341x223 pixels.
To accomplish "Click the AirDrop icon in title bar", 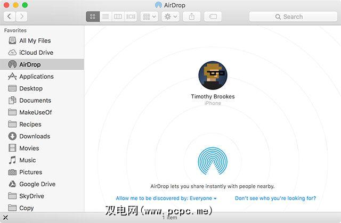I will [x=158, y=5].
